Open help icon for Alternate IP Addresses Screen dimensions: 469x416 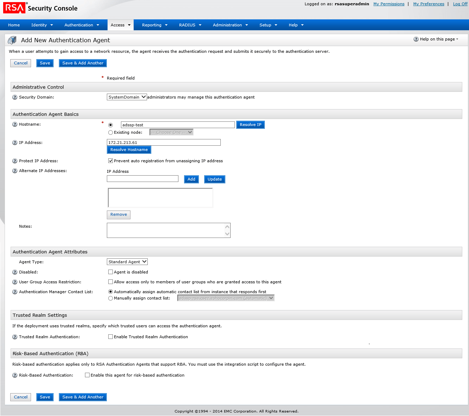[14, 171]
